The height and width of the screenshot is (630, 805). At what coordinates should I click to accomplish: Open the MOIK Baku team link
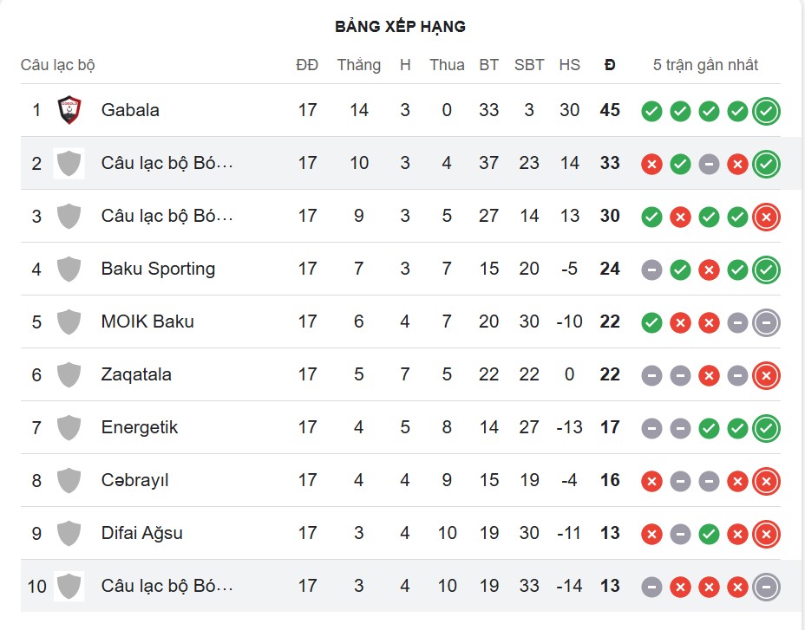click(x=147, y=321)
